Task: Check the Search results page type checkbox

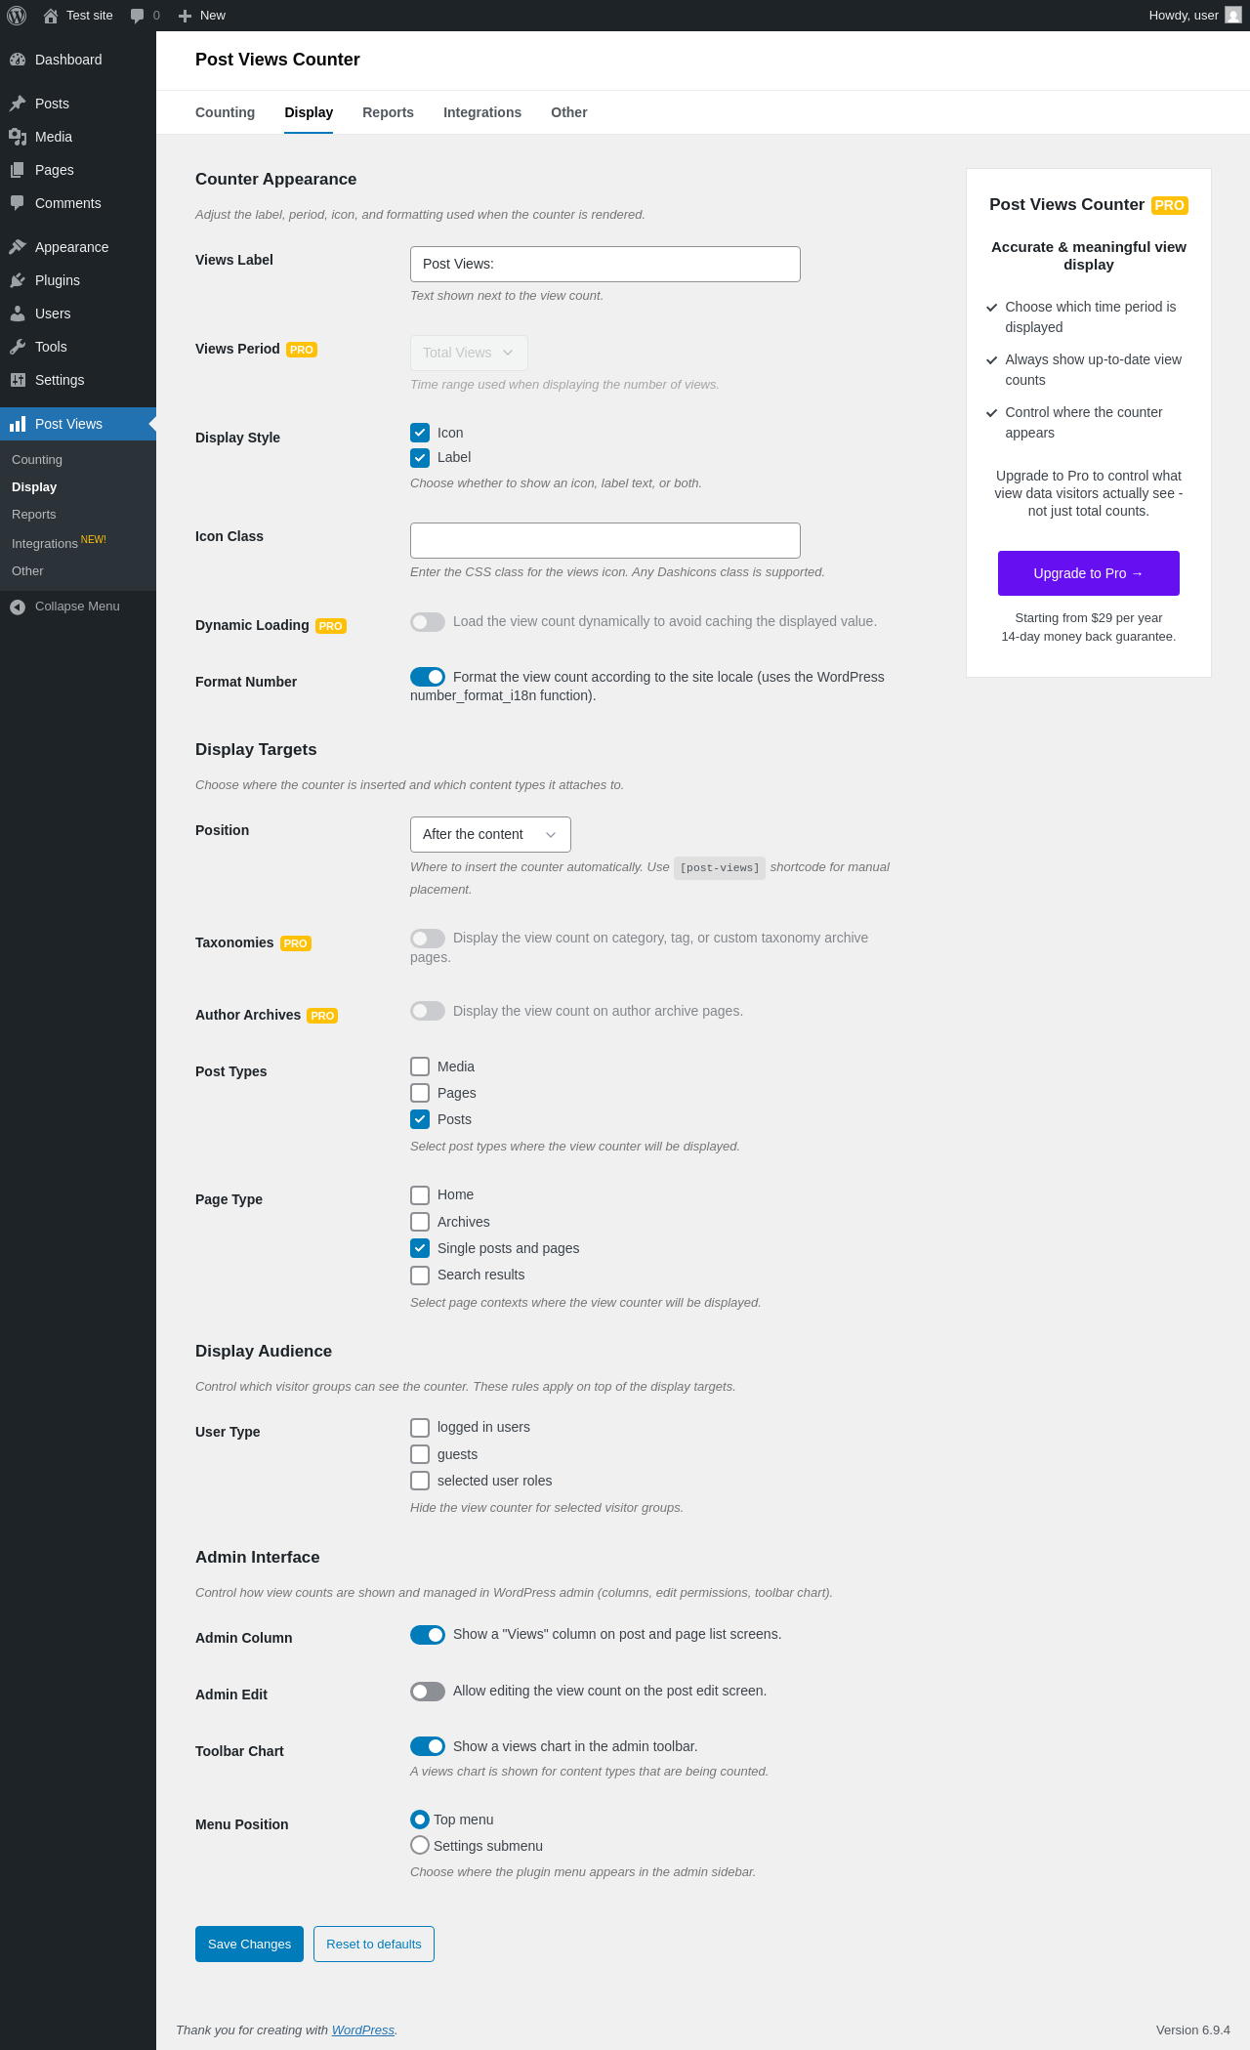Action: pos(420,1275)
